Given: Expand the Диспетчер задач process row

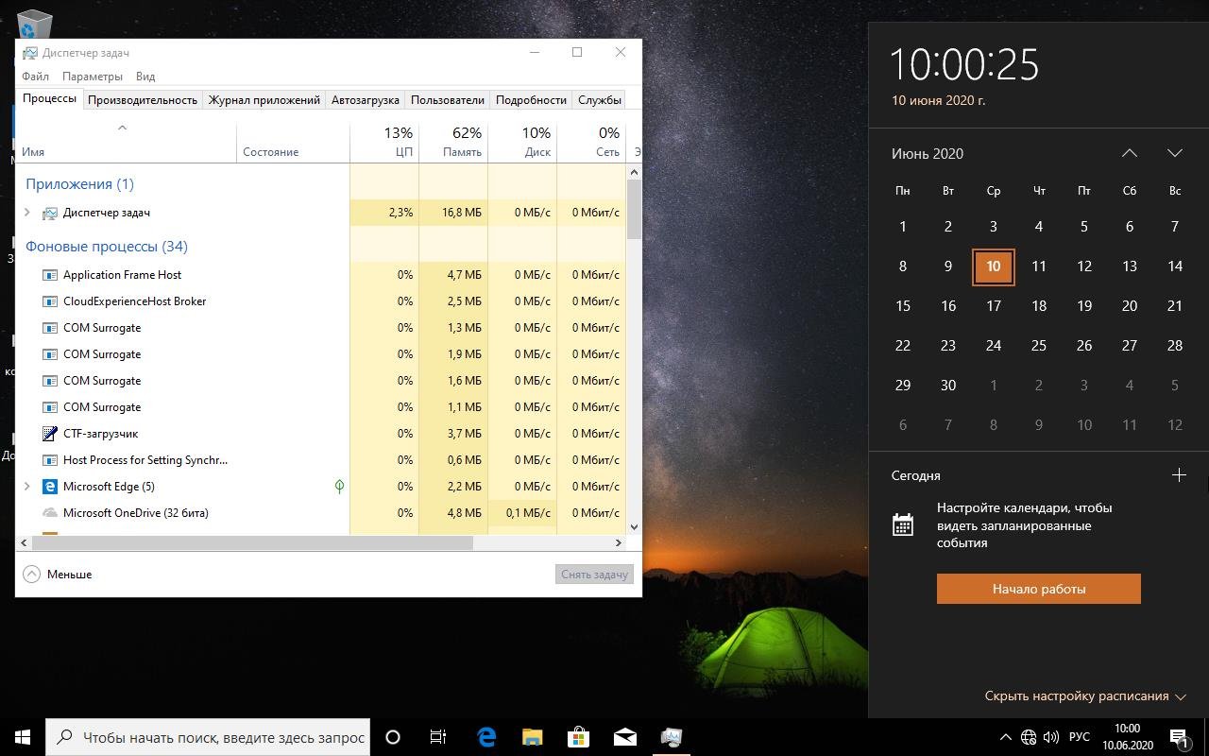Looking at the screenshot, I should (27, 213).
